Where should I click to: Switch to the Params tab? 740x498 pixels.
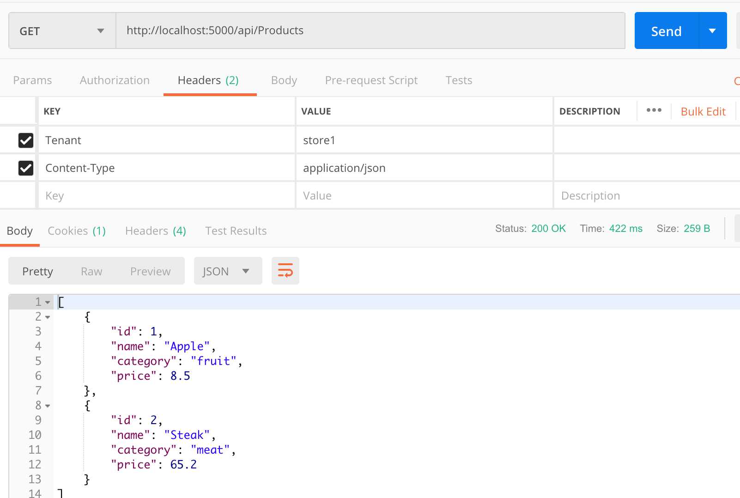pos(32,80)
